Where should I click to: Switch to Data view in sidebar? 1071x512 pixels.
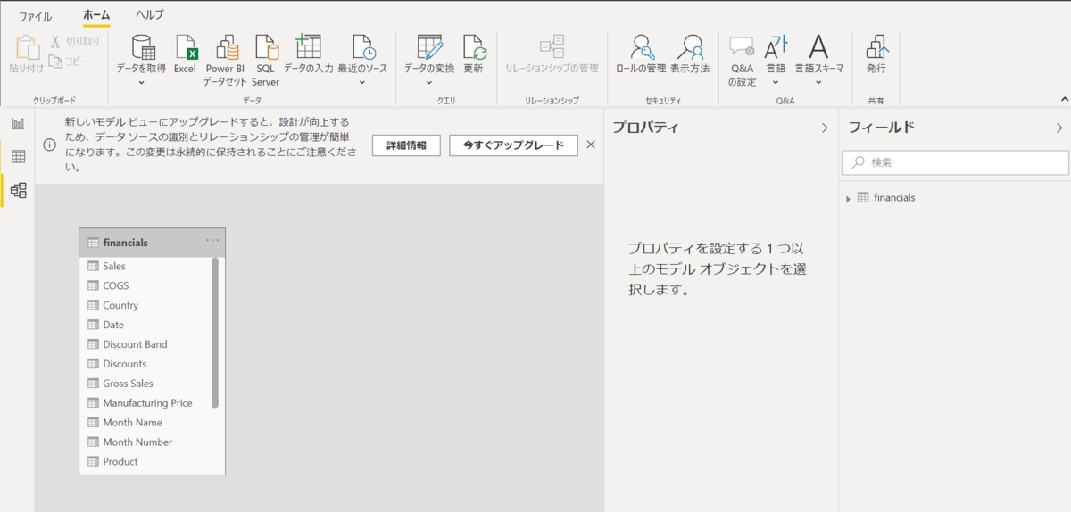click(18, 157)
